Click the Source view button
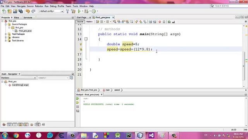Image resolution: width=248 pixels, height=139 pixels. pyautogui.click(x=80, y=22)
